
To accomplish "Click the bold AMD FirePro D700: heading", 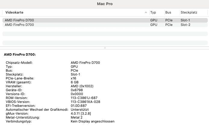I will (20, 54).
